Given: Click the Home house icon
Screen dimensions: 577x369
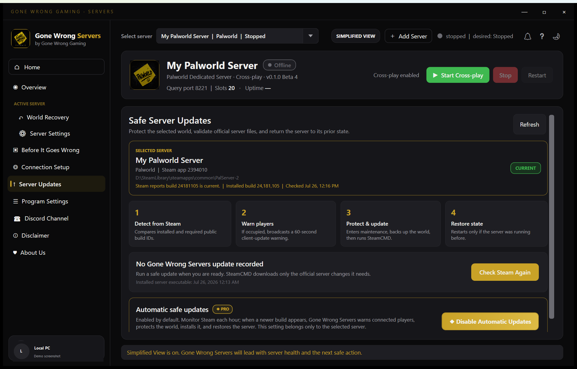Looking at the screenshot, I should point(17,67).
